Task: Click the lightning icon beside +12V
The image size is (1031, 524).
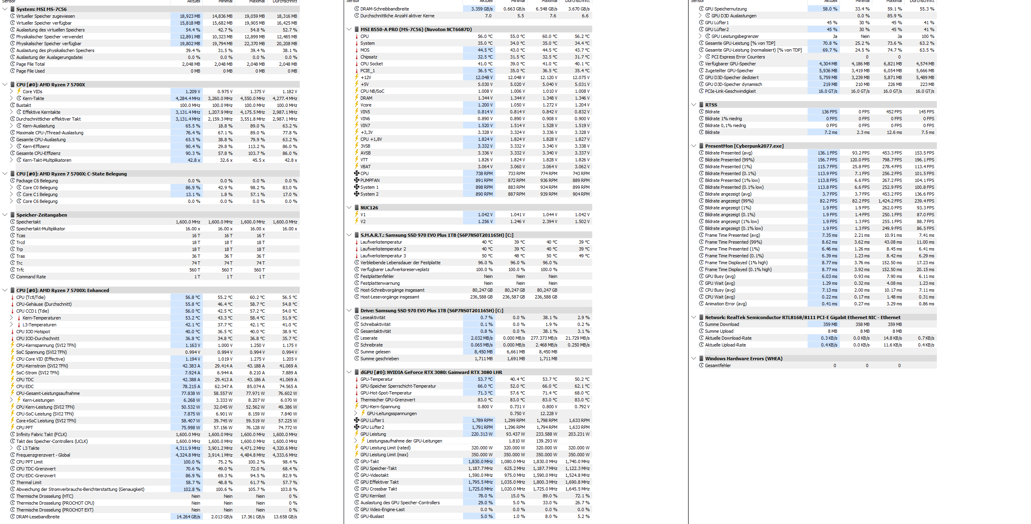Action: (357, 77)
